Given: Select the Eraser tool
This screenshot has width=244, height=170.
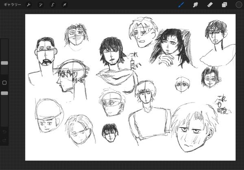Looking at the screenshot, I should (x=209, y=5).
